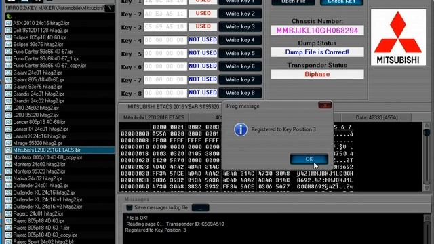Screen dimensions: 434x244
Task: Click the file icon of Montero 24c02 hitag2.ipr
Action: click(x=9, y=164)
